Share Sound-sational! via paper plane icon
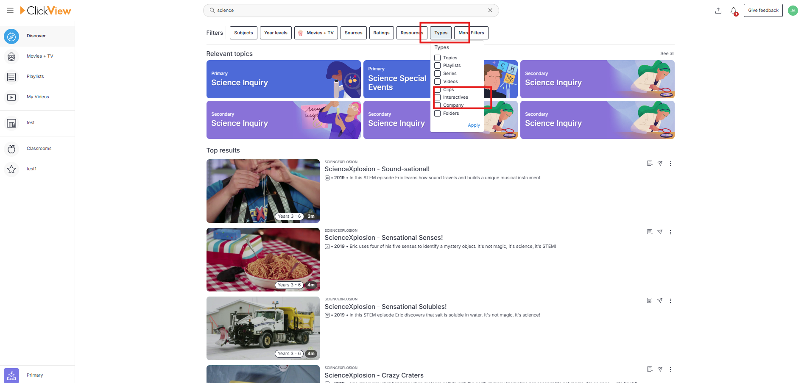This screenshot has height=383, width=804. 660,163
